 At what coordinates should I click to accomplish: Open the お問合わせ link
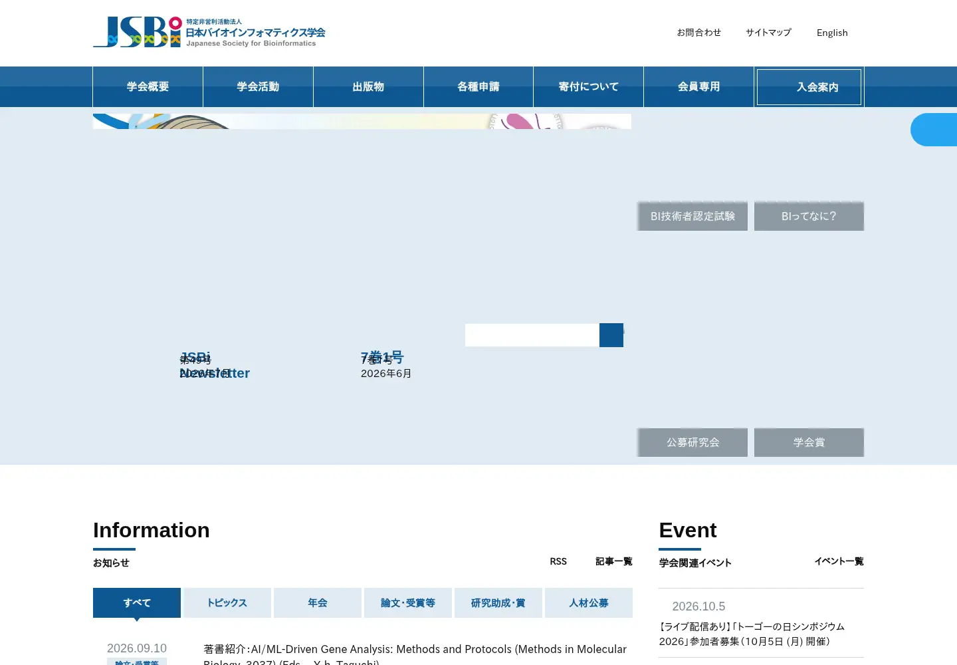(699, 33)
